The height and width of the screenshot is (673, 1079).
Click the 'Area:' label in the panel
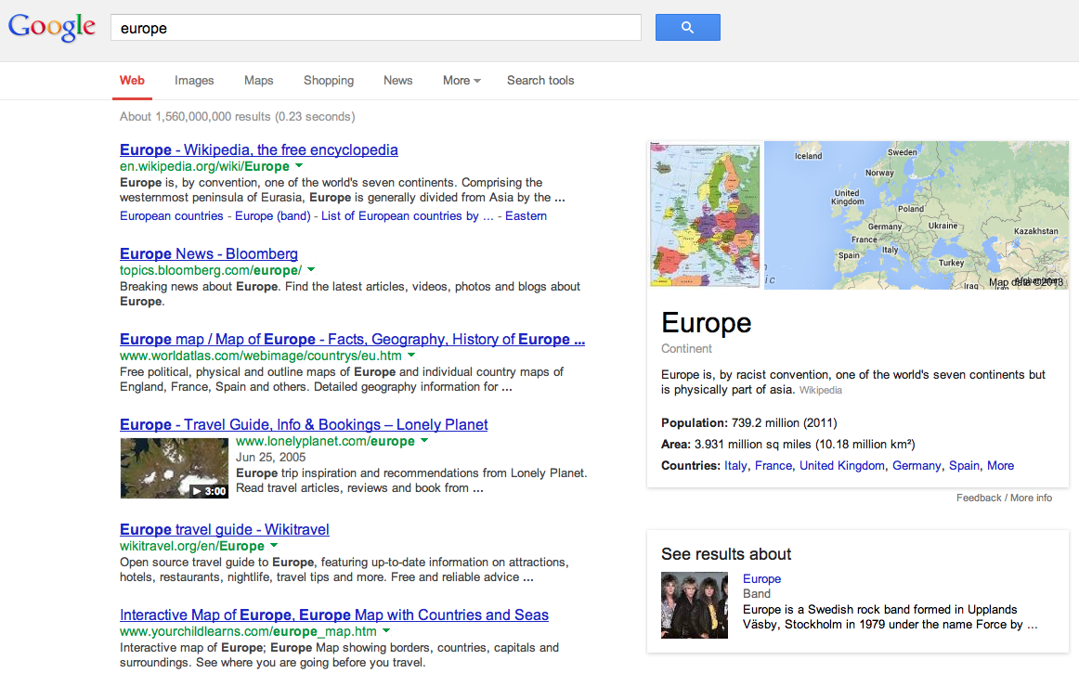pyautogui.click(x=676, y=445)
